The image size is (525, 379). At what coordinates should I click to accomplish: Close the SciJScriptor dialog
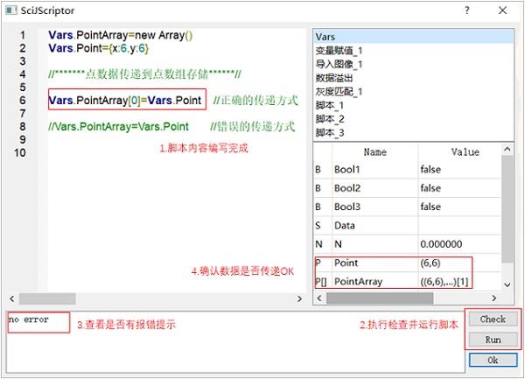coord(506,11)
